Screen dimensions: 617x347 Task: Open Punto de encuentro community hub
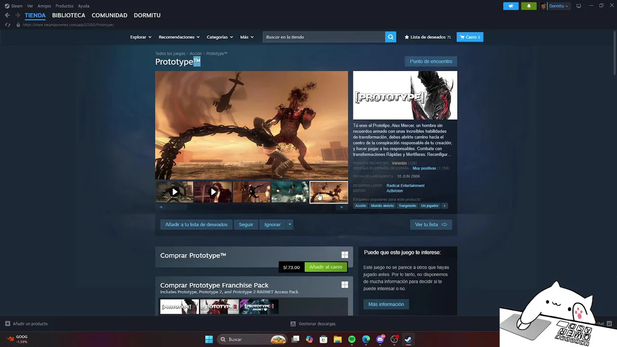431,61
